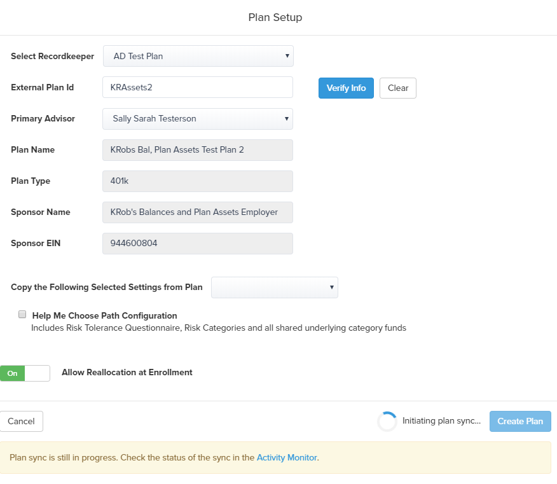Viewport: 557px width, 484px height.
Task: Open Copy Settings from Plan dropdown
Action: point(275,287)
